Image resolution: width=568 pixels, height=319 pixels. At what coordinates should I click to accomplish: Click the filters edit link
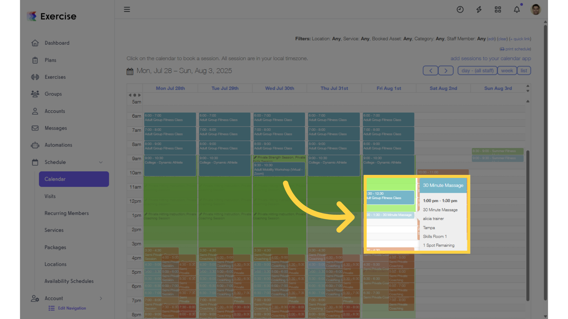[491, 39]
